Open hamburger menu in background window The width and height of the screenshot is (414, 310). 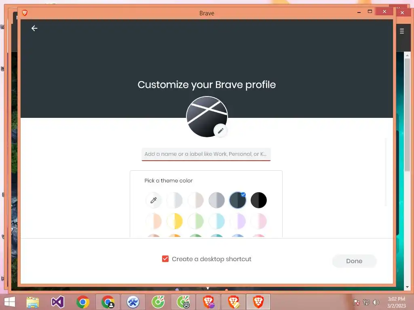[x=402, y=31]
